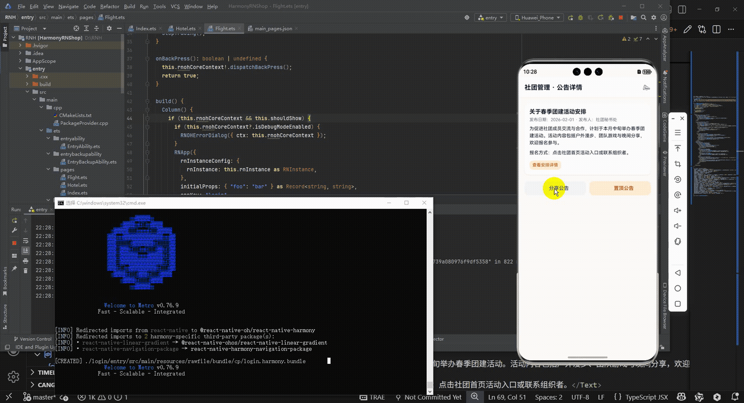Open the Refactor menu
Image resolution: width=744 pixels, height=403 pixels.
point(110,6)
